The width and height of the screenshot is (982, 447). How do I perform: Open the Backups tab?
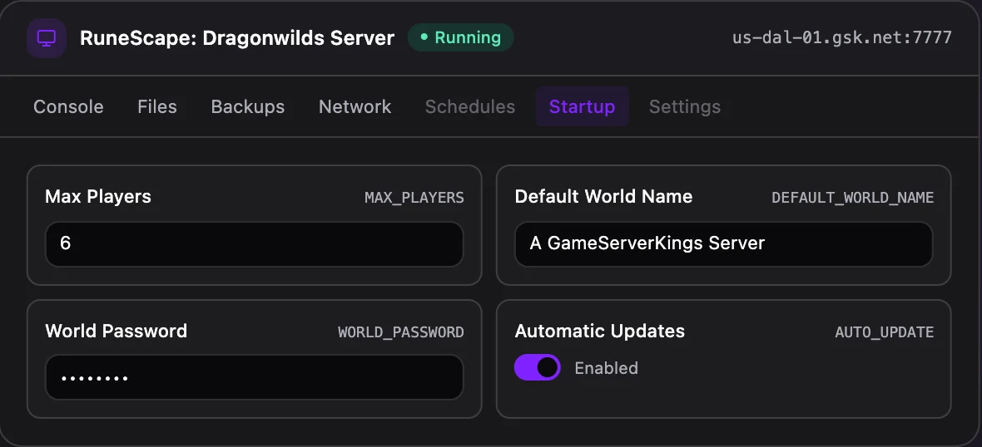(248, 107)
